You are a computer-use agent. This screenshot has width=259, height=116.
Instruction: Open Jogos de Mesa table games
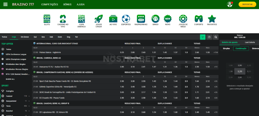[x=183, y=21]
